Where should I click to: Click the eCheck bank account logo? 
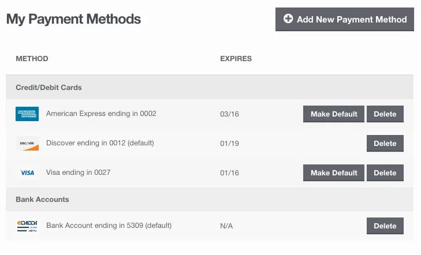click(27, 226)
